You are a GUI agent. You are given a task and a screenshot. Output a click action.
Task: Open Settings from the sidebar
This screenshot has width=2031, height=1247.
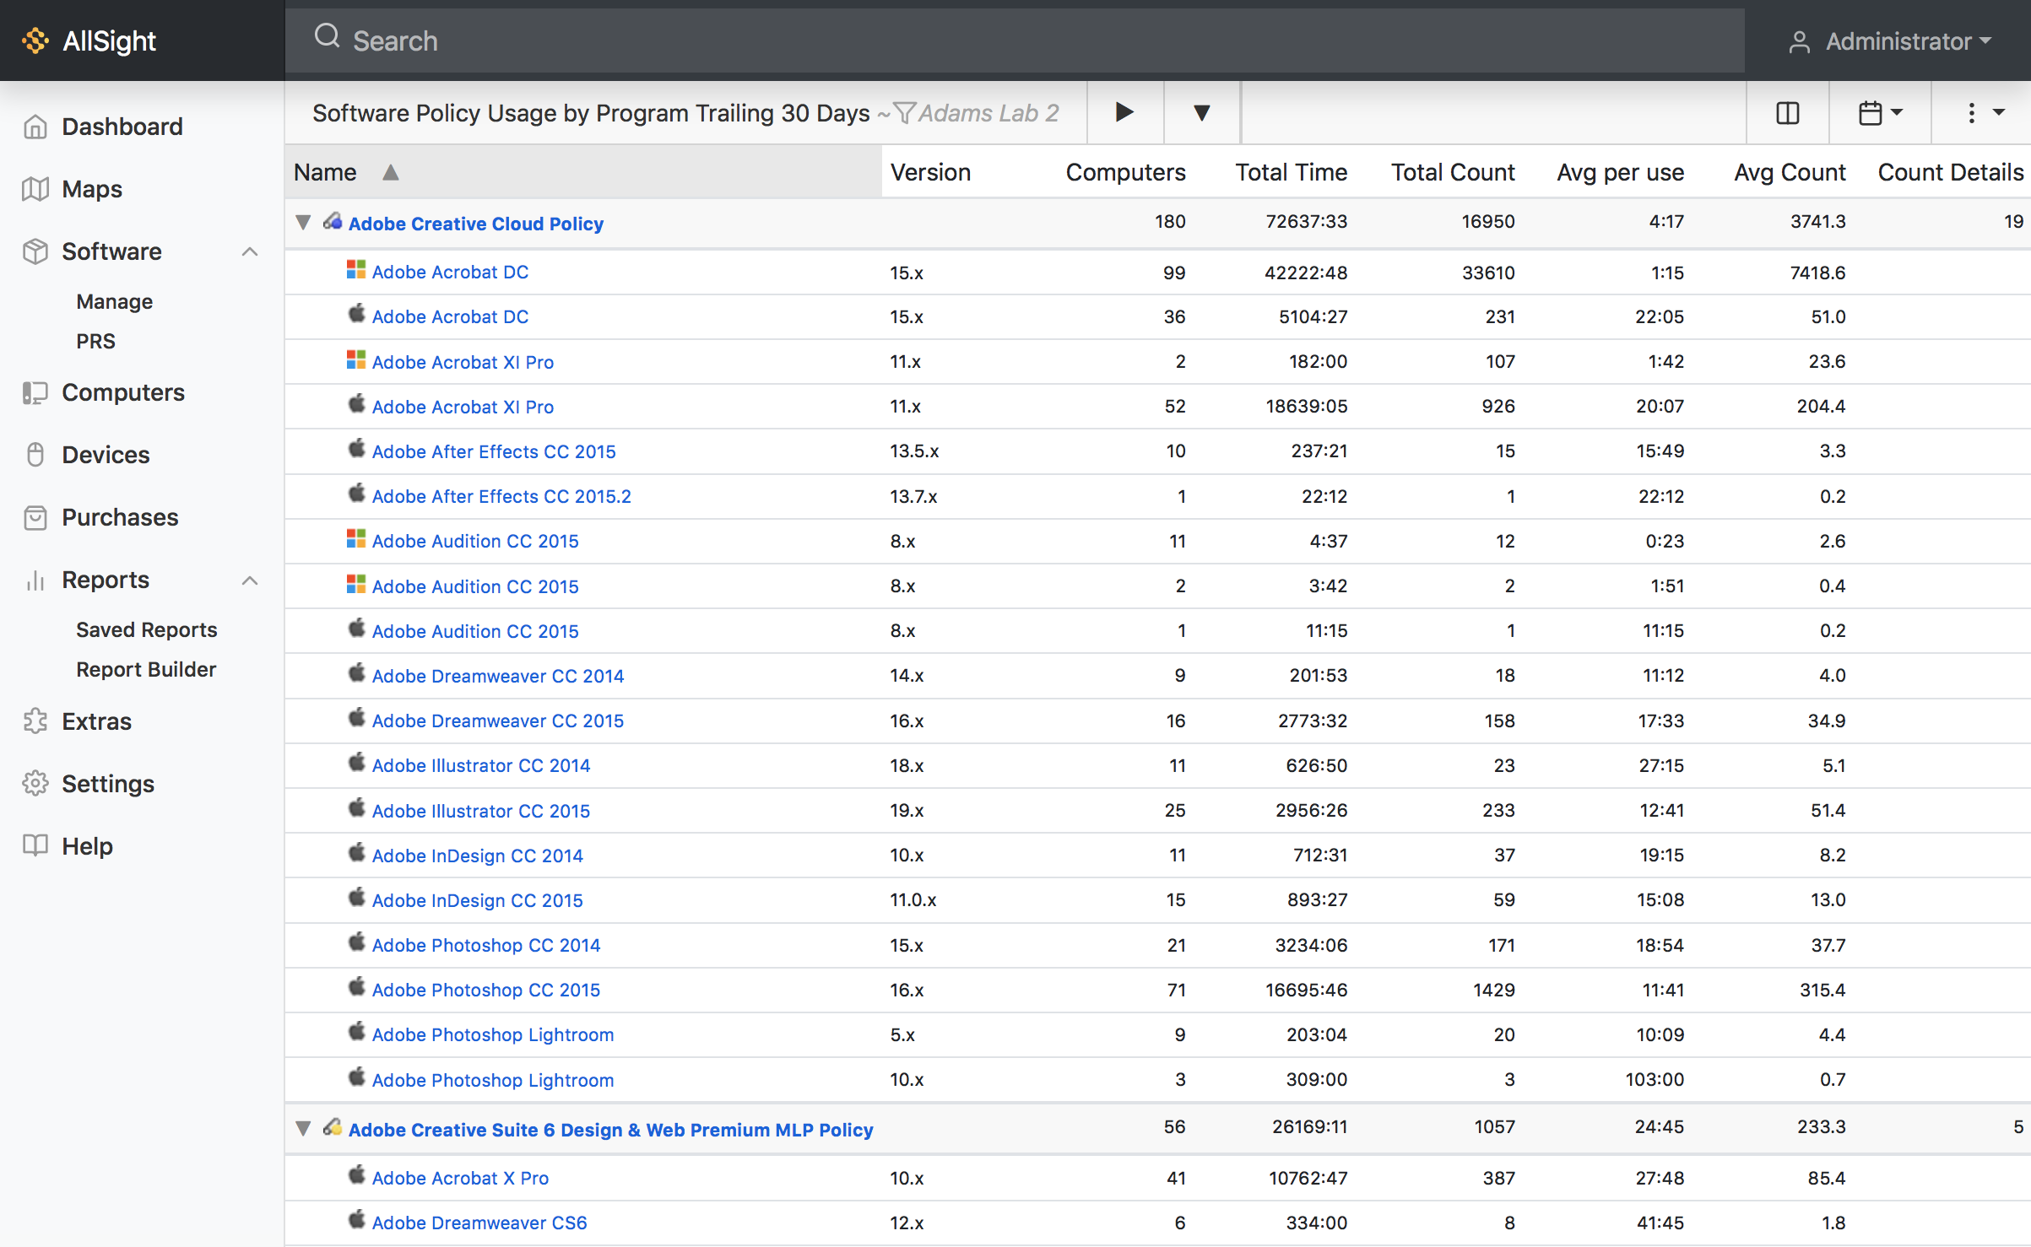[107, 783]
